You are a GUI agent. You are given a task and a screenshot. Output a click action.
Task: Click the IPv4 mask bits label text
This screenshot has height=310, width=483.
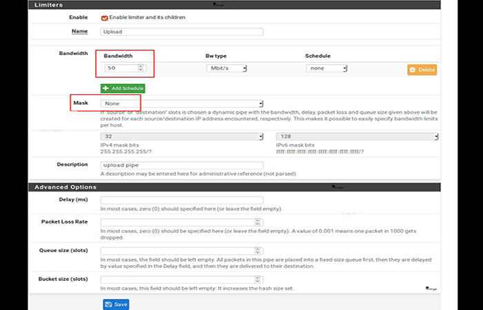[119, 145]
